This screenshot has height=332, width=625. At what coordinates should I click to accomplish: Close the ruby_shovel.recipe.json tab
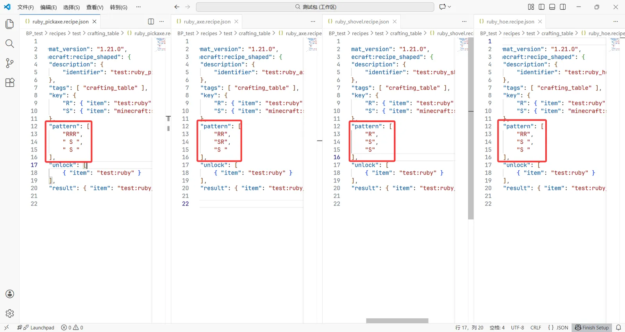(x=395, y=21)
